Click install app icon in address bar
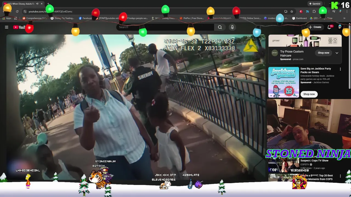351x197 pixels. [286, 11]
